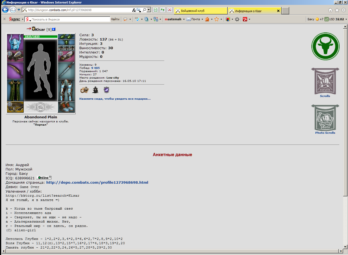Expand the page translate dropdown
Viewport: 348px width, 255px height.
click(x=160, y=19)
